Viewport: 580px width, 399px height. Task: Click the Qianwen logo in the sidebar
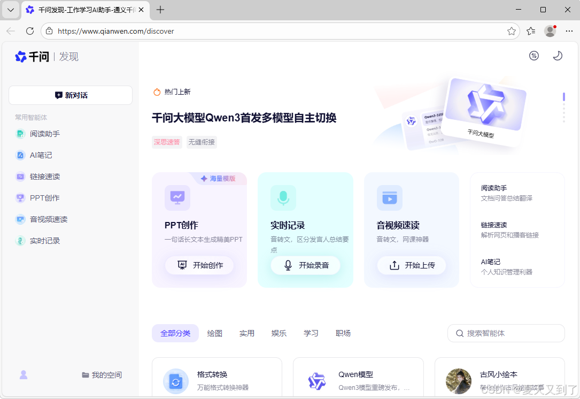click(x=32, y=57)
